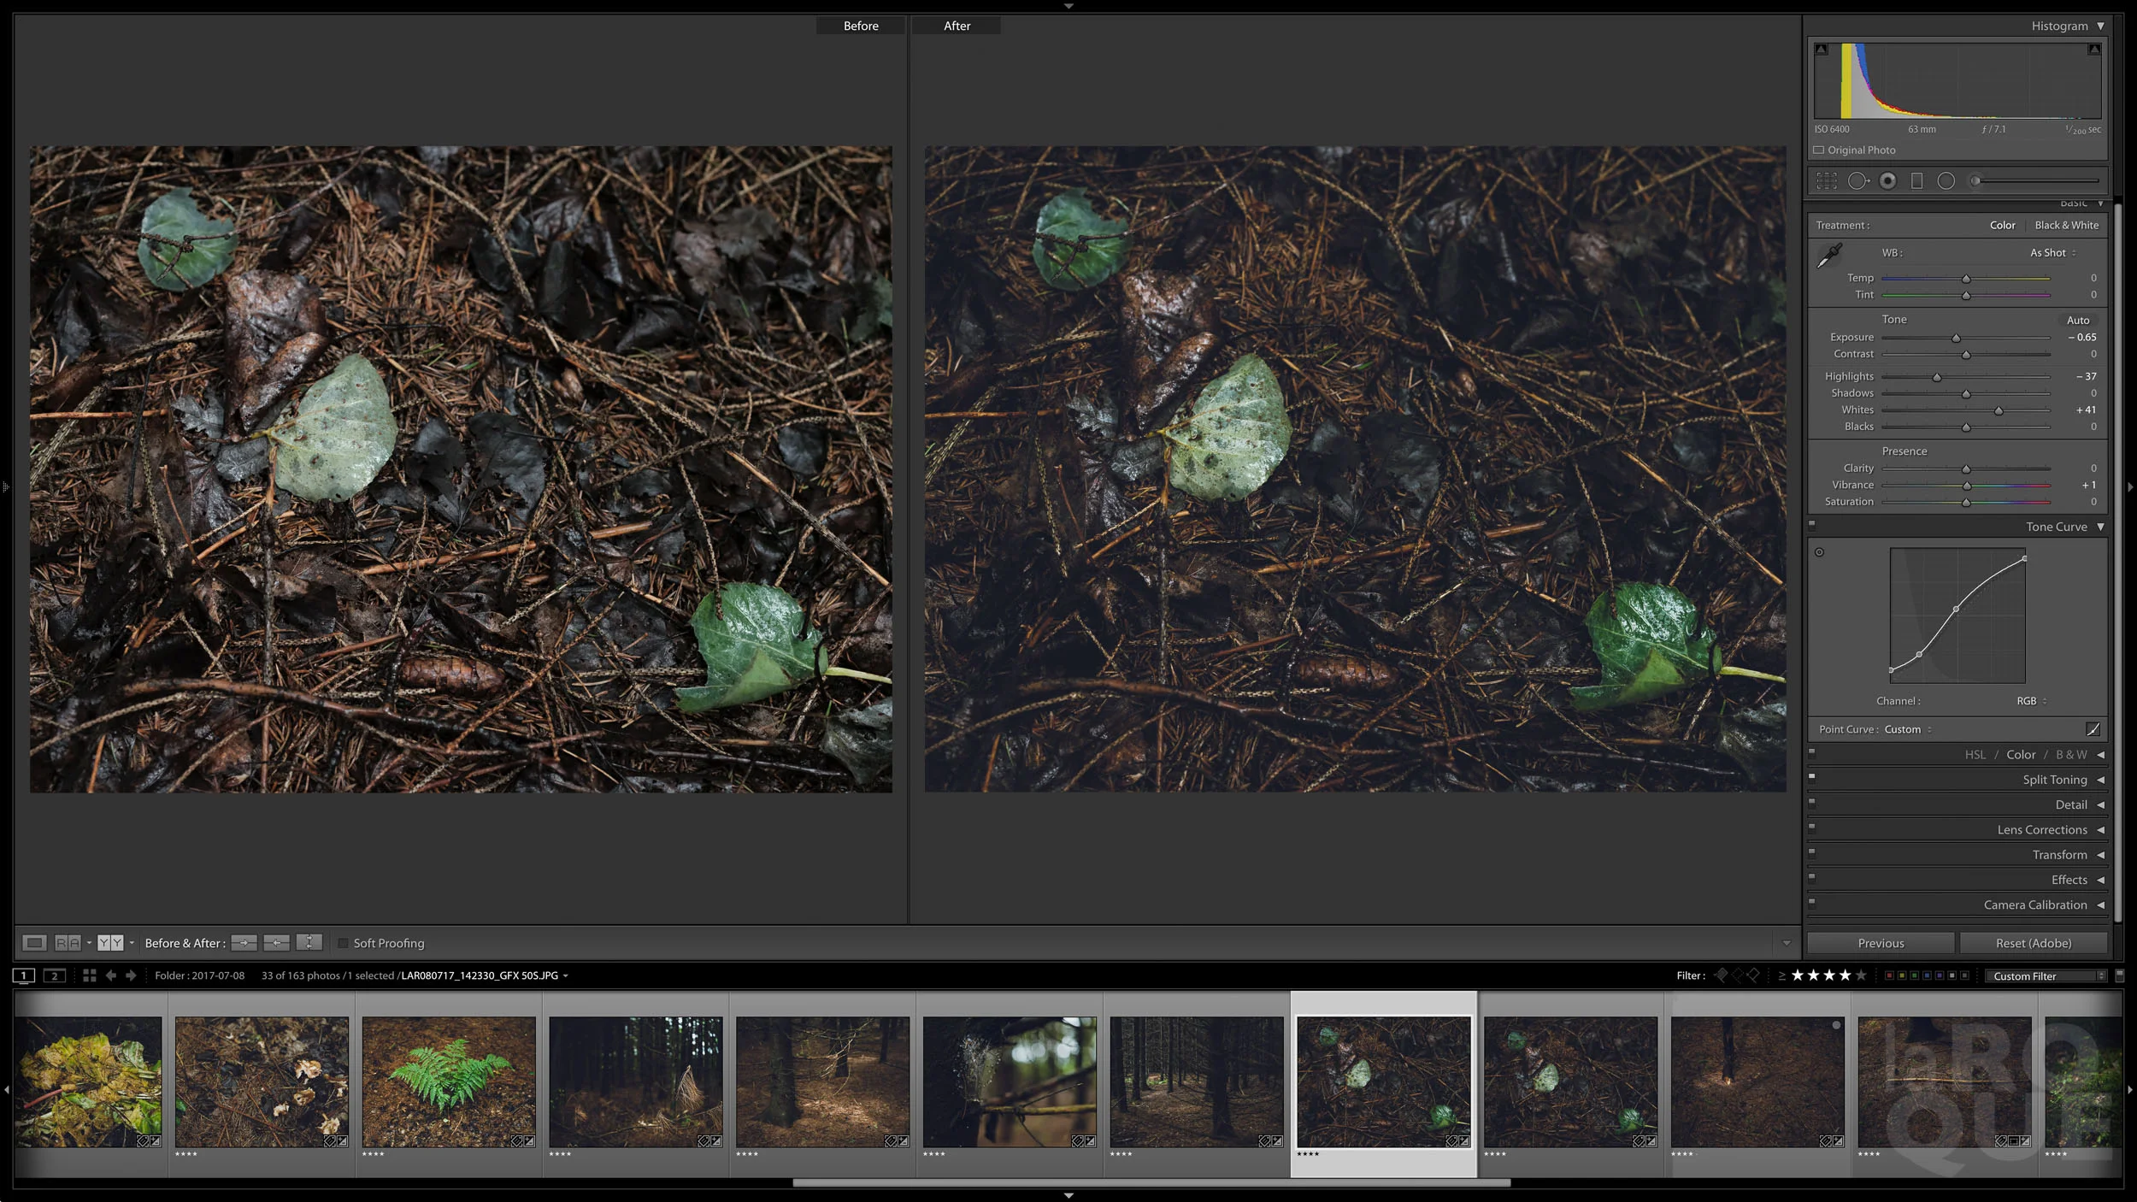Enable the Soft Proofing checkbox
The image size is (2137, 1202).
tap(344, 943)
